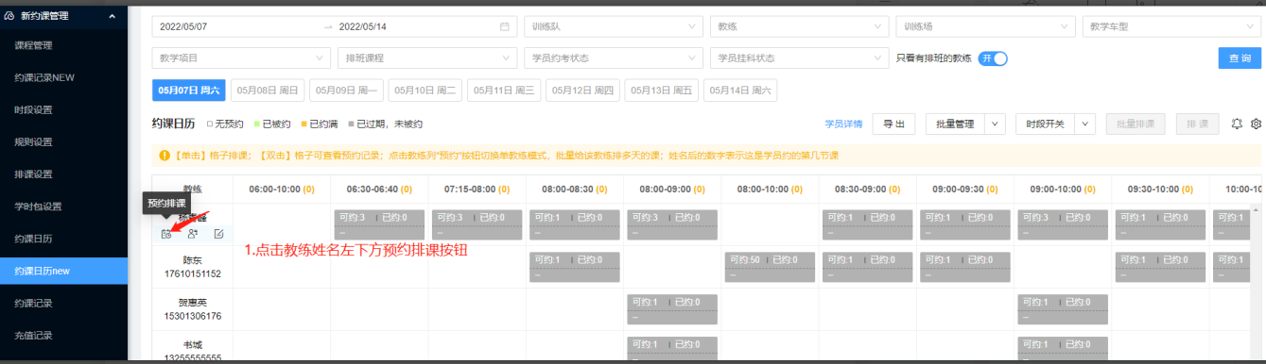Viewport: 1266px width, 364px height.
Task: Click the person-add icon under coach name
Action: (x=193, y=234)
